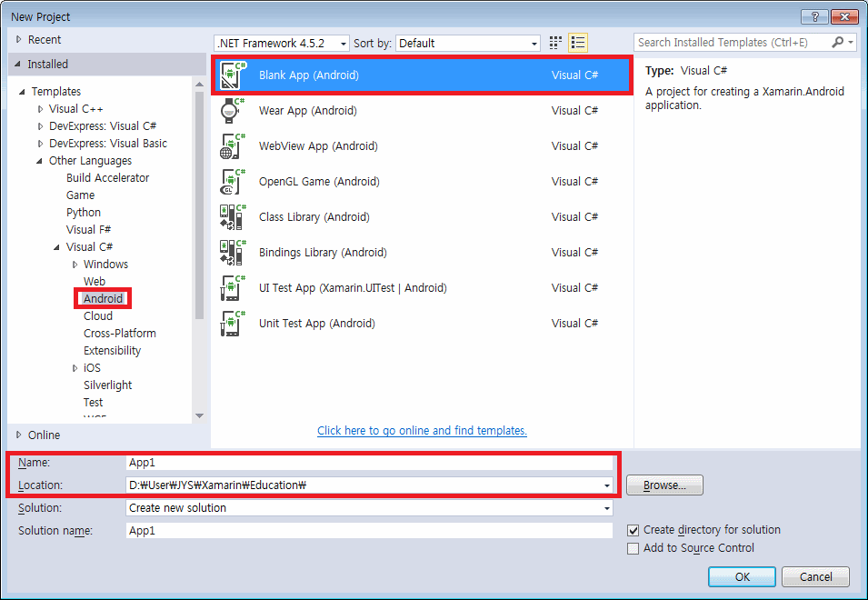This screenshot has height=600, width=868.
Task: Select the Python language category
Action: click(x=84, y=213)
